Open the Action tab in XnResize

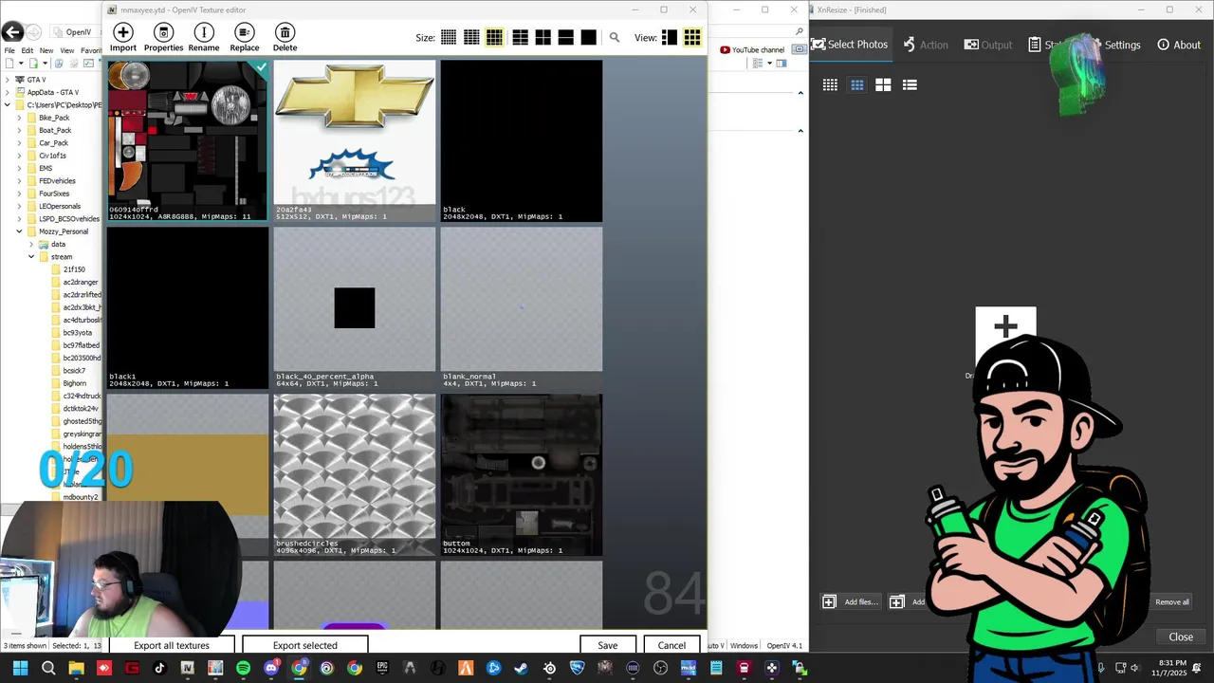click(926, 45)
